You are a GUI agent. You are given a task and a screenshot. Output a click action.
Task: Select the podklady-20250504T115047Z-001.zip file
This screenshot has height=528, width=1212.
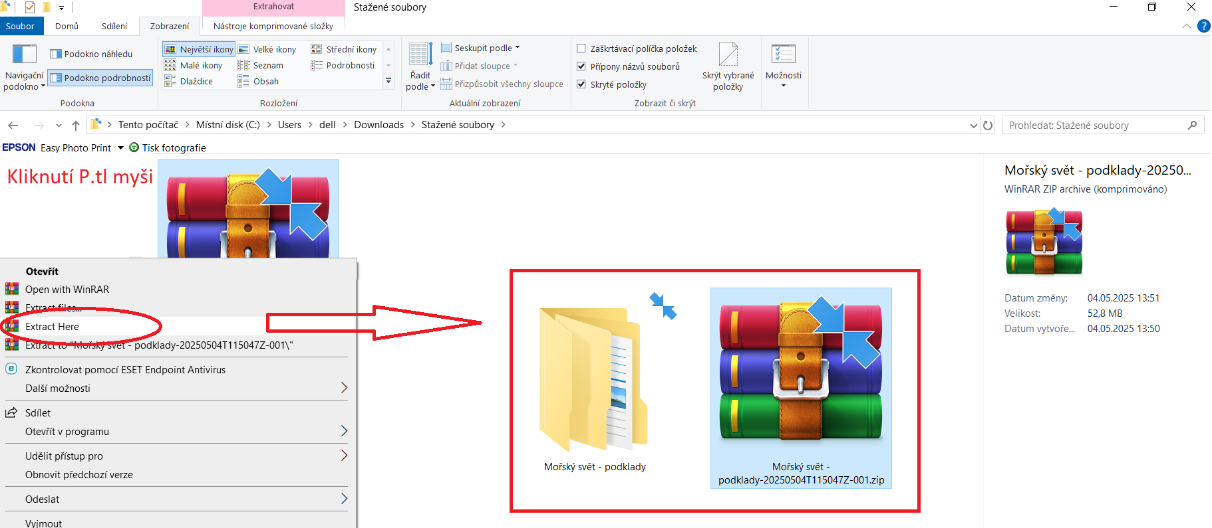pos(801,388)
